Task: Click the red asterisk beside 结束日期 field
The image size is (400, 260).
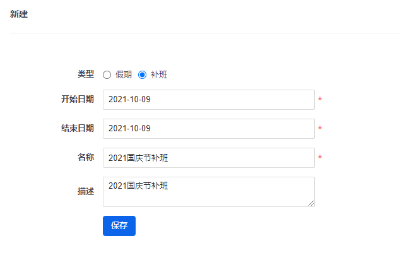Action: [320, 128]
